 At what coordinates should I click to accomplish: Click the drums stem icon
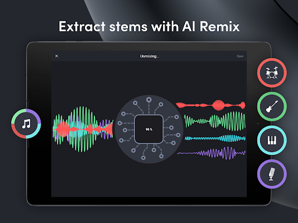pyautogui.click(x=272, y=73)
